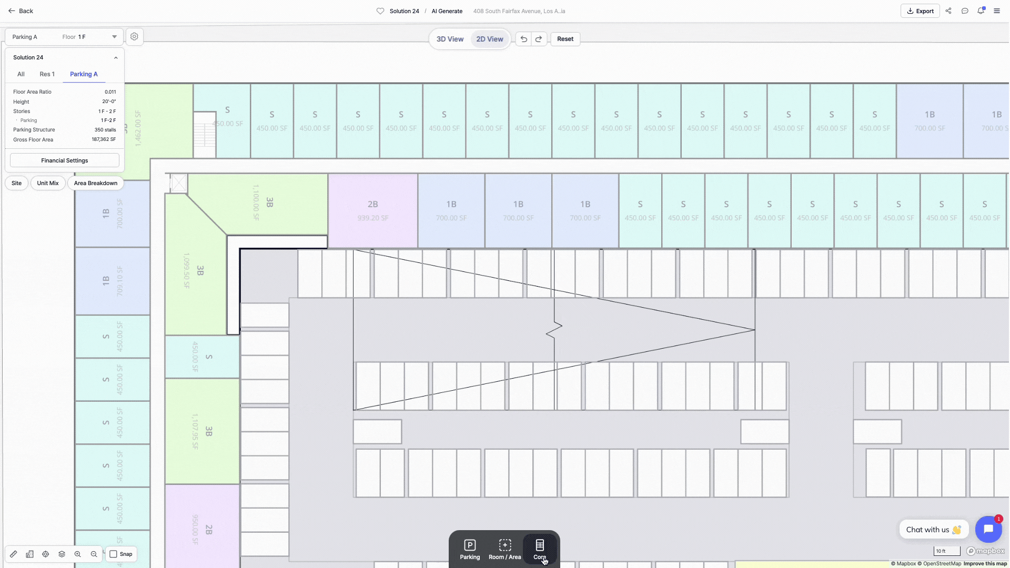Select the Room / Area tool

(504, 549)
